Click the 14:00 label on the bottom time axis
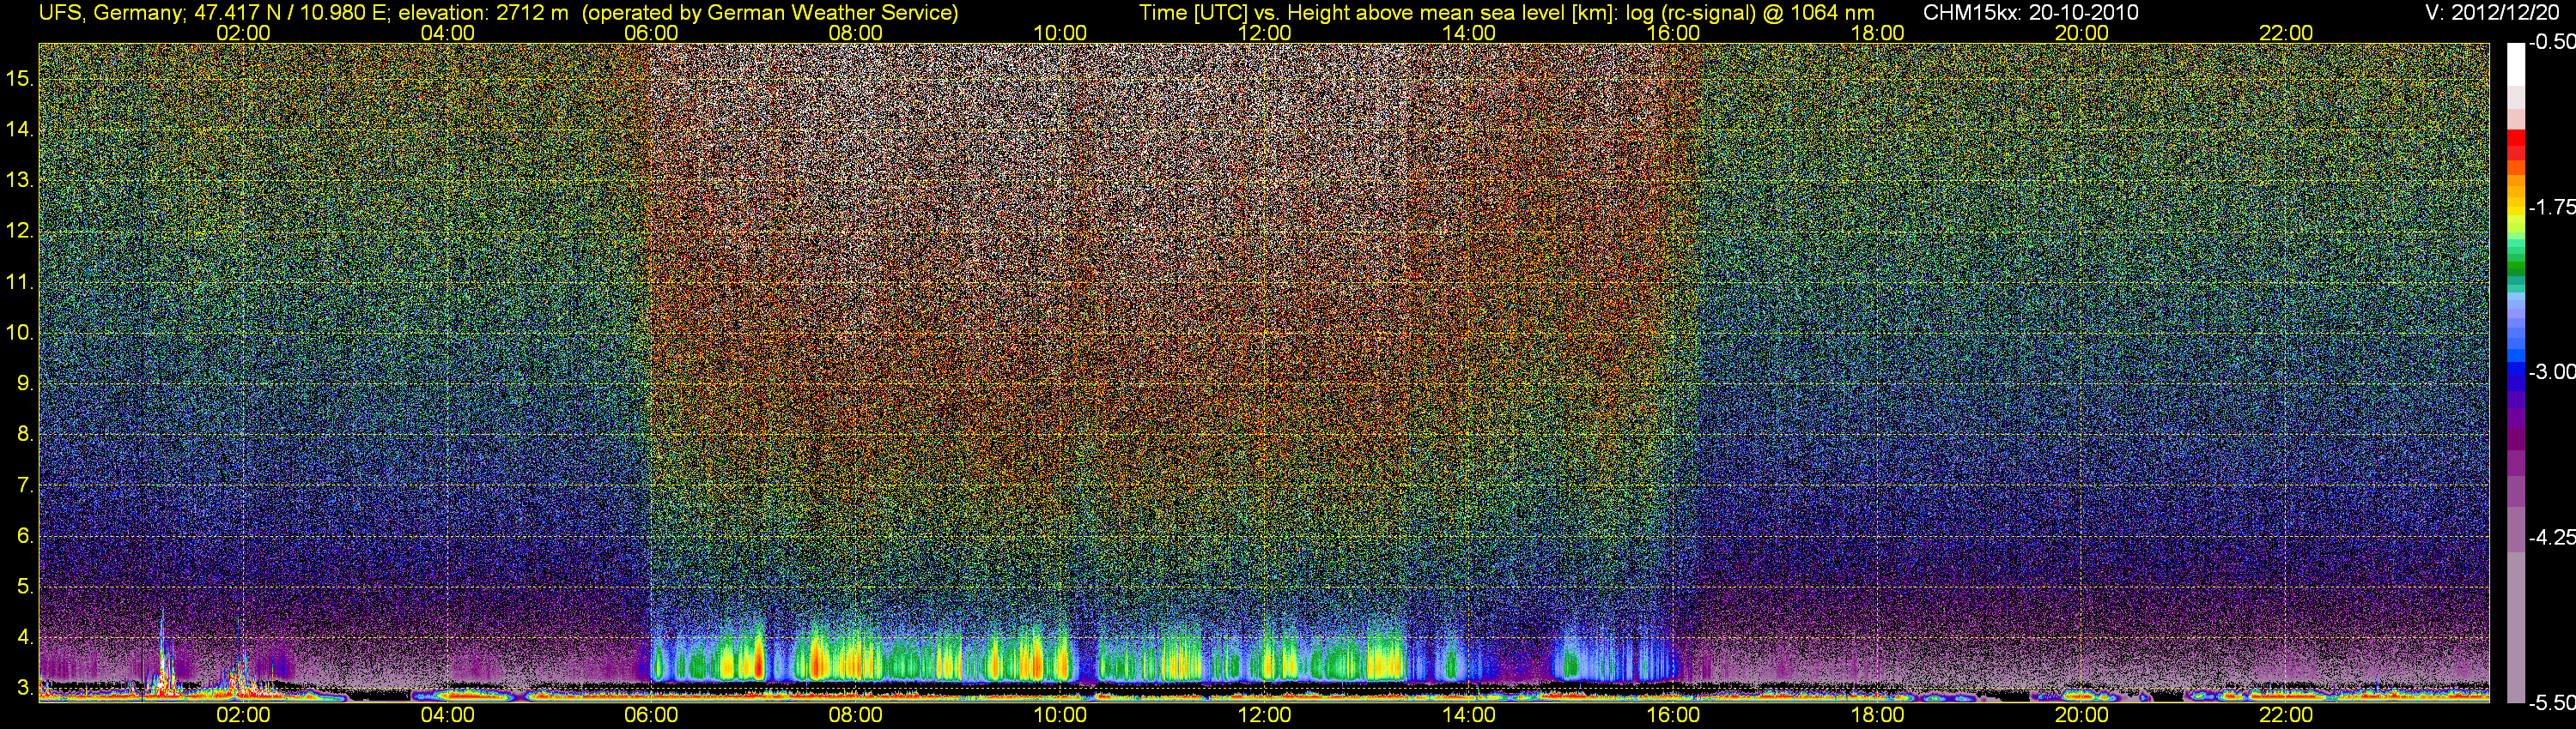The image size is (2576, 729). [x=1469, y=715]
